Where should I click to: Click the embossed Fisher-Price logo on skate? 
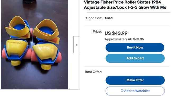[x=15, y=42]
